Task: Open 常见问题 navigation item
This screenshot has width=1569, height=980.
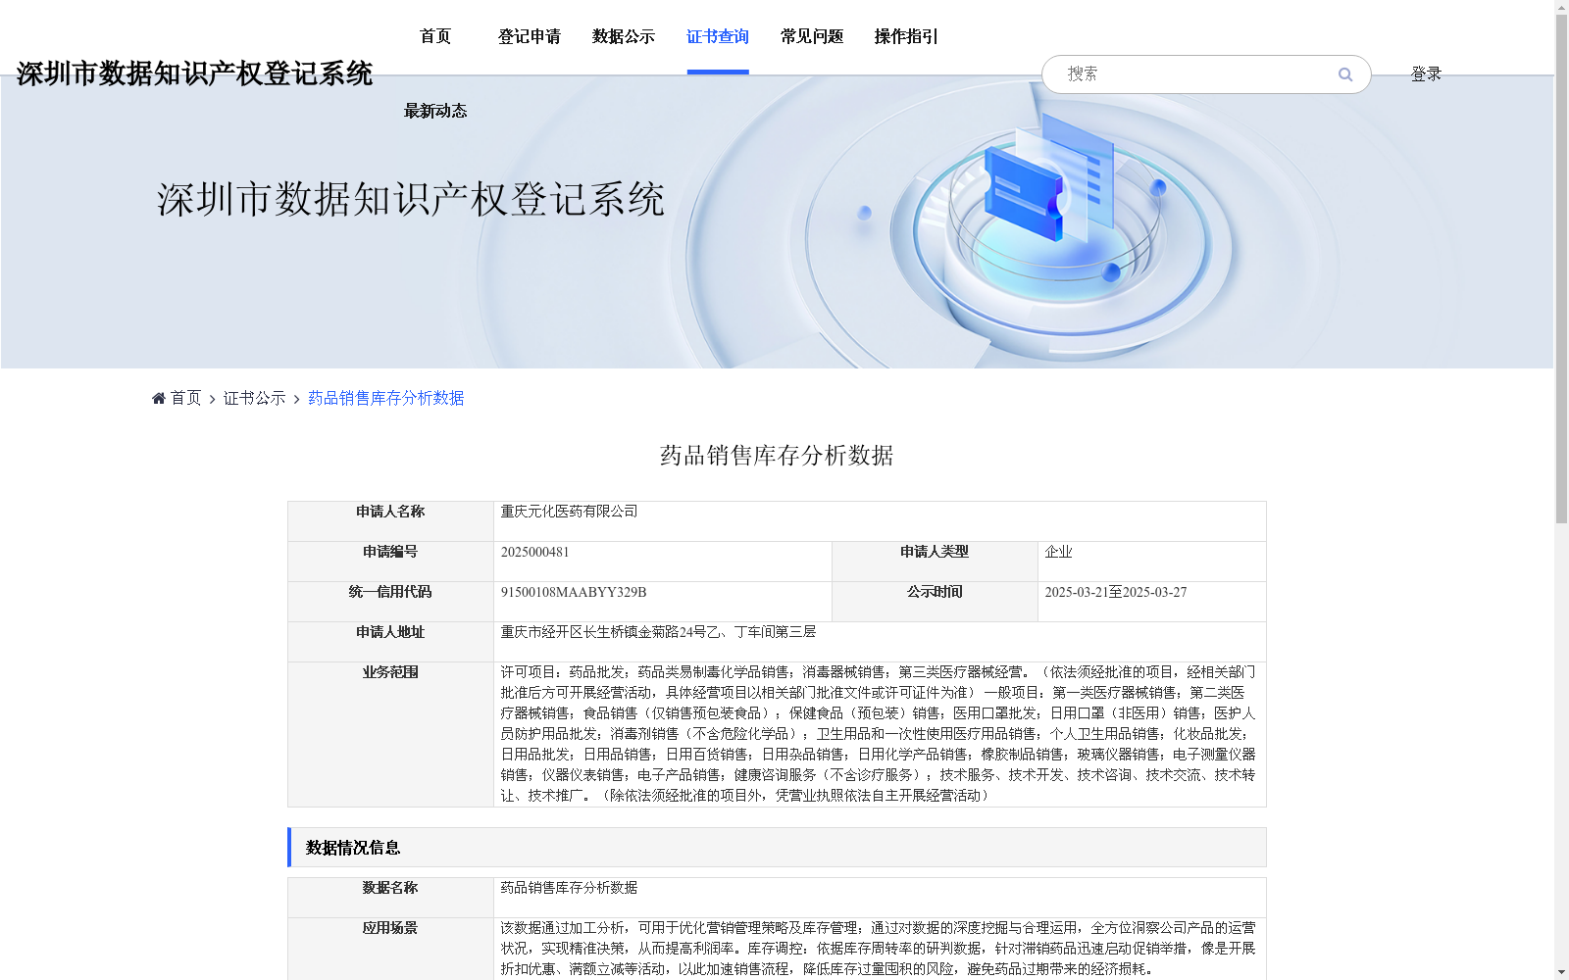Action: click(812, 36)
